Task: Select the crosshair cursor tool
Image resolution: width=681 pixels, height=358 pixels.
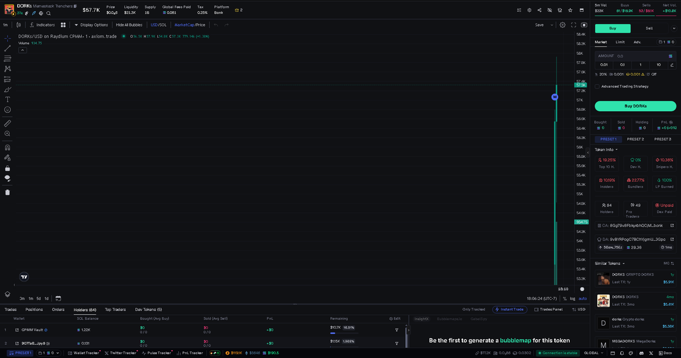Action: [7, 37]
